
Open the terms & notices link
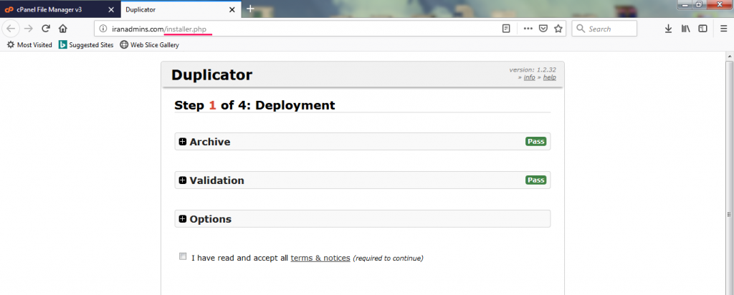(320, 258)
